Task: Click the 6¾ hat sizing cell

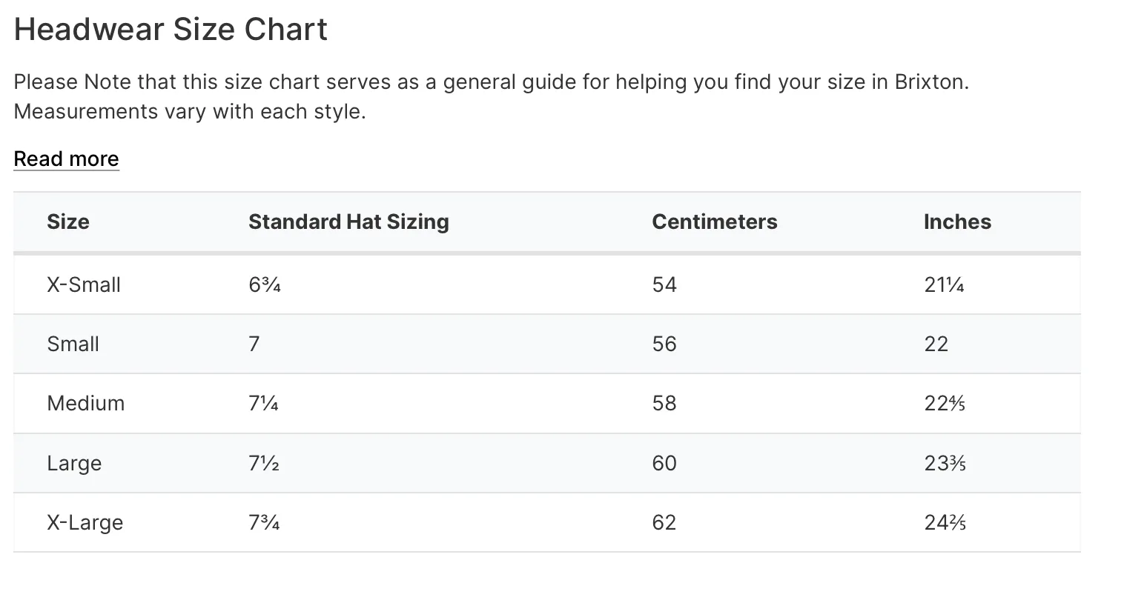Action: 265,284
